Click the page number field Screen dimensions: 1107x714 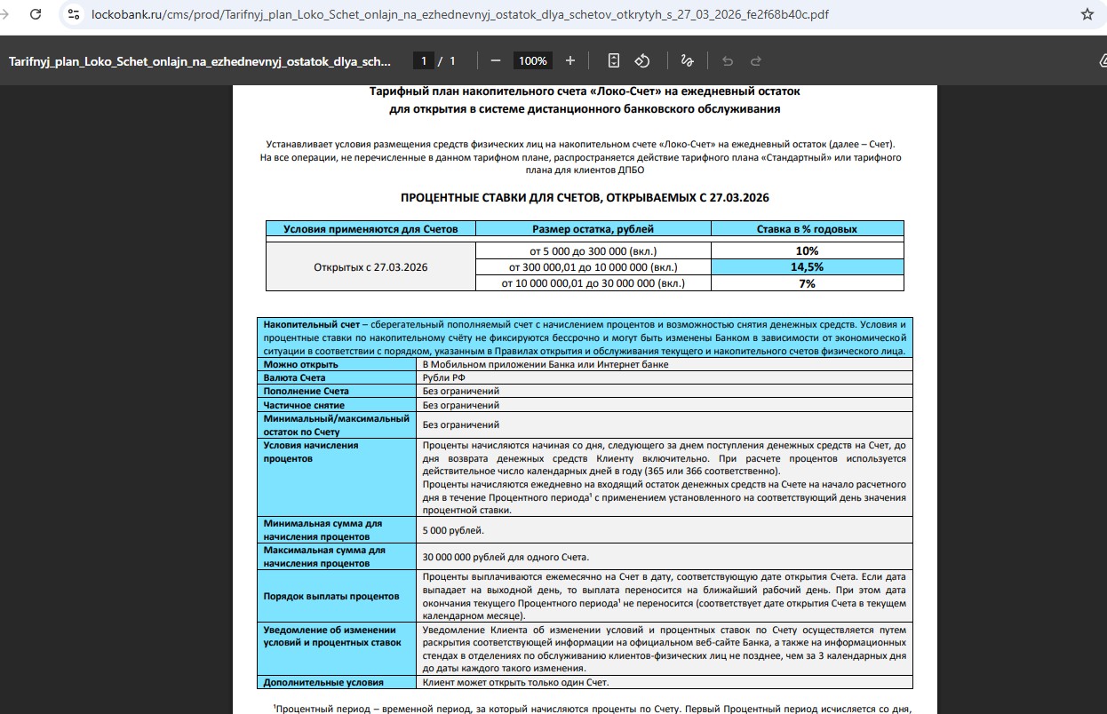[x=424, y=60]
